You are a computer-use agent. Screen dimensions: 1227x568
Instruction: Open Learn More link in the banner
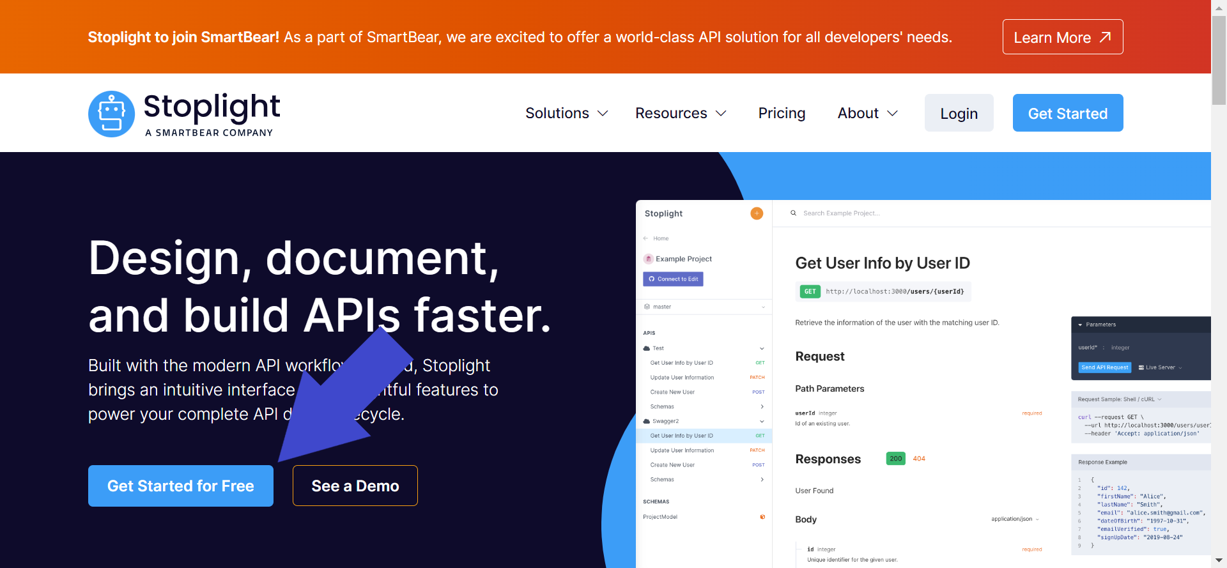1063,37
